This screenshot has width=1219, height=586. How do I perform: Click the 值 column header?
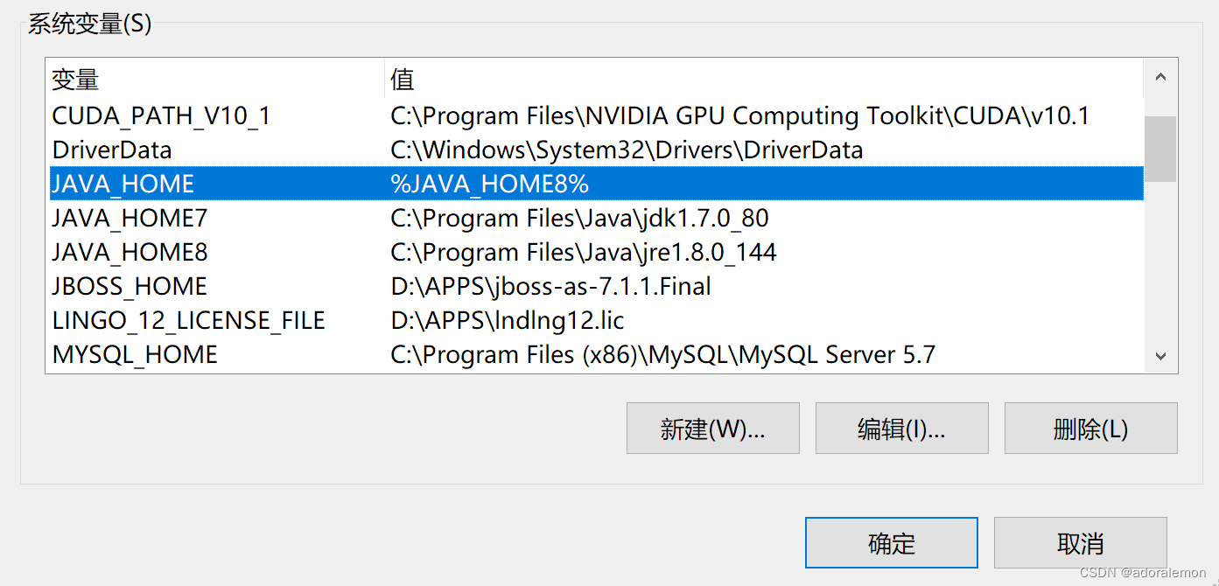pos(399,80)
